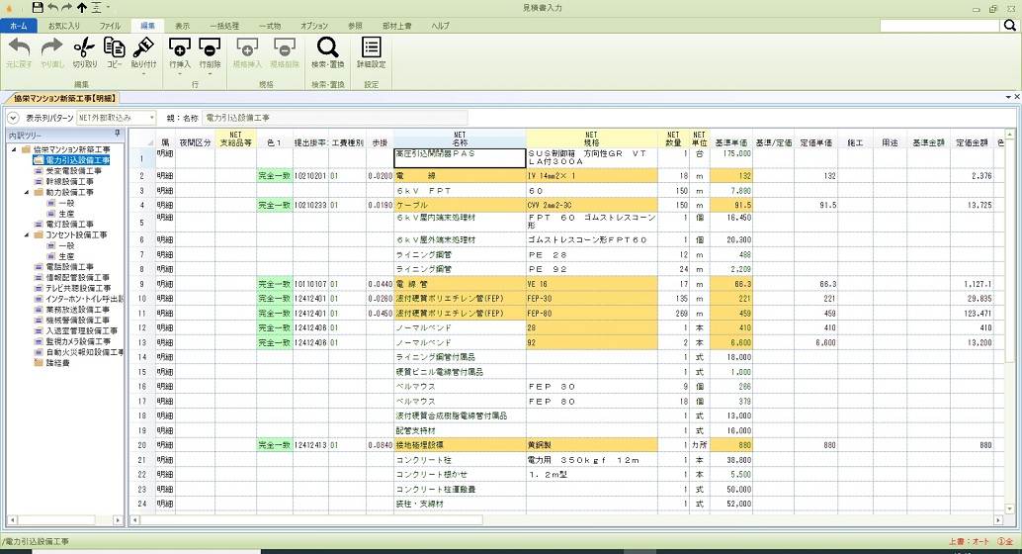Image resolution: width=1022 pixels, height=554 pixels.
Task: Open the ファイル ribbon tab
Action: (110, 26)
